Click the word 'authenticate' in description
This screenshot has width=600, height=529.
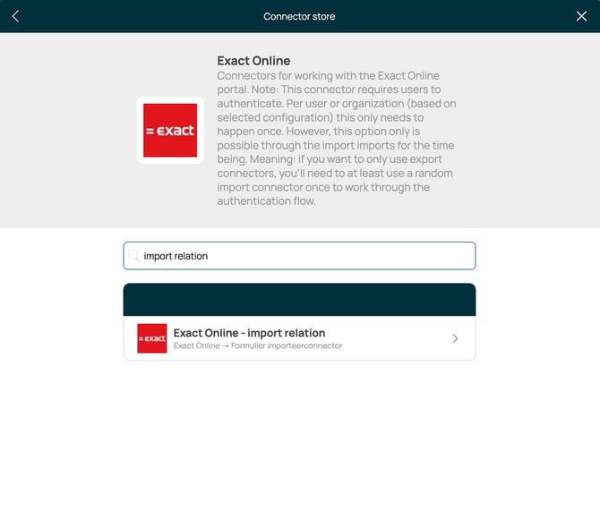[249, 104]
